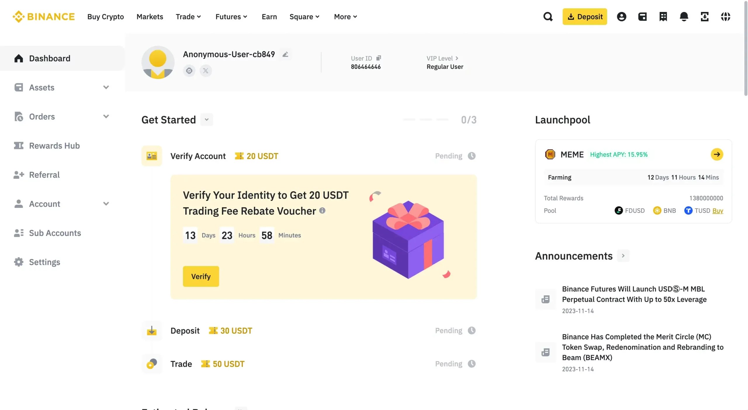Click the yellow Verify button
748x410 pixels.
[200, 276]
